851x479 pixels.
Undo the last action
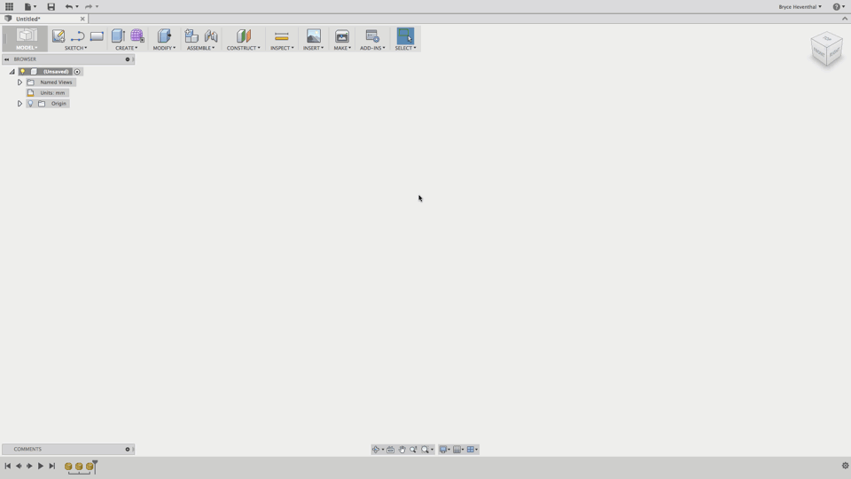point(69,6)
